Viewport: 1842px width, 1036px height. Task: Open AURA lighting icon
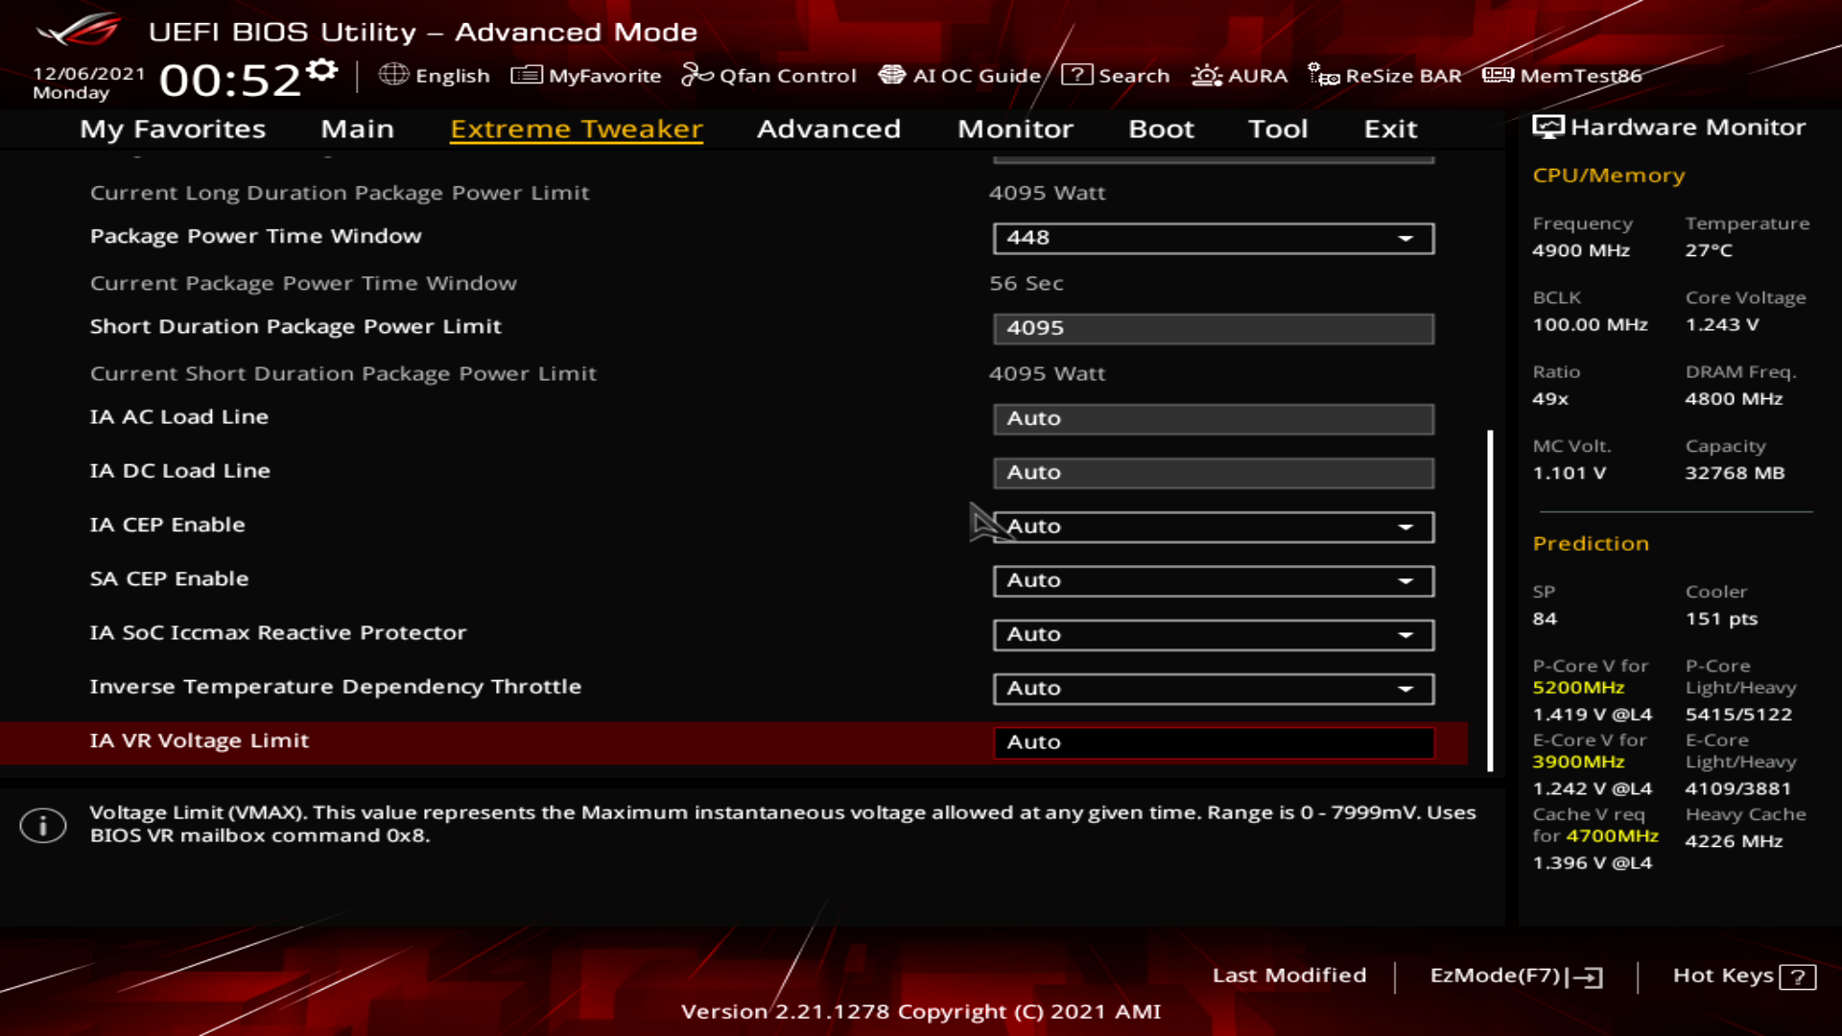(1206, 75)
